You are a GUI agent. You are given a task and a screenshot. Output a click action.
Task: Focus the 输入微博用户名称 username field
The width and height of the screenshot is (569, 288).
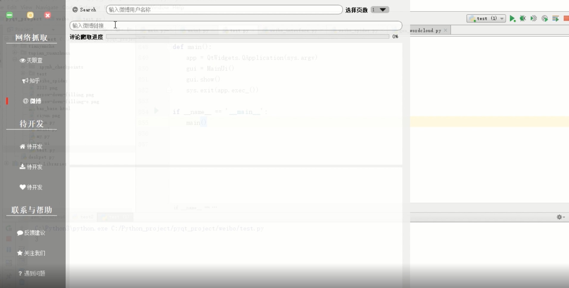click(224, 10)
